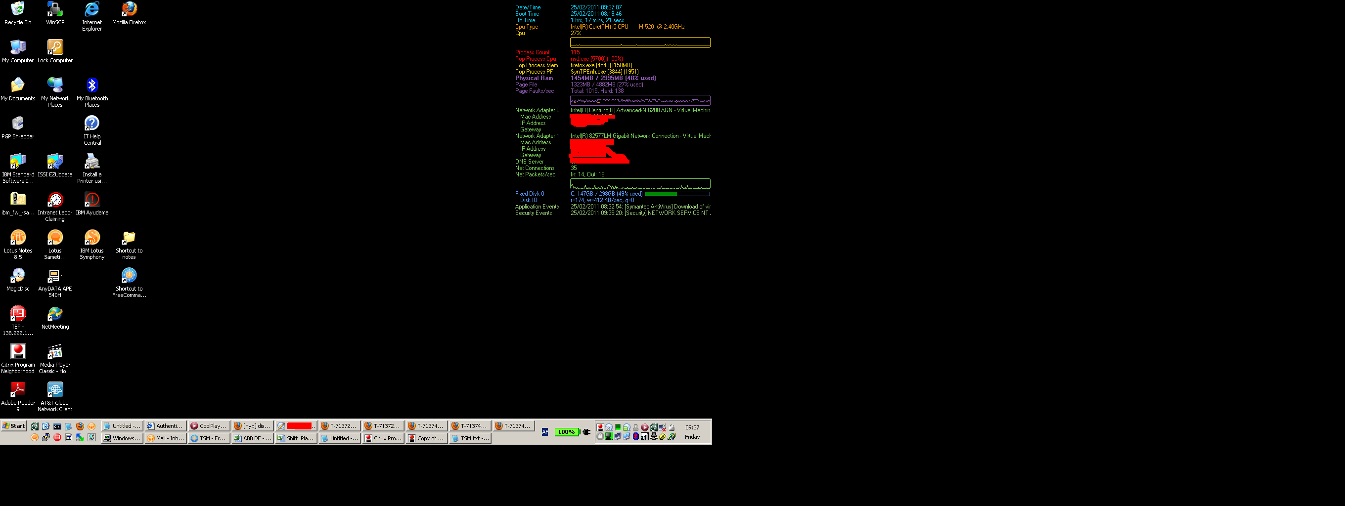Bring up the Shift_Pla spreadsheet taskbar button
1345x506 pixels.
tap(296, 438)
